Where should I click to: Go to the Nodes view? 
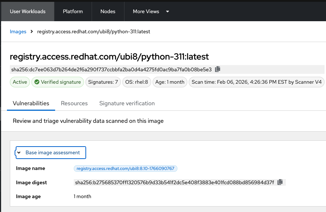pyautogui.click(x=108, y=11)
